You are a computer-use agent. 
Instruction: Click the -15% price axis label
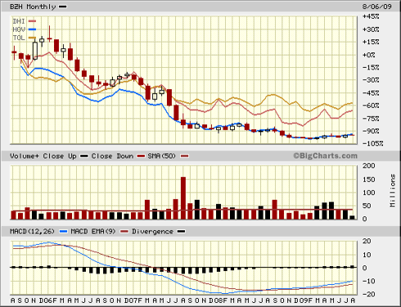371,67
